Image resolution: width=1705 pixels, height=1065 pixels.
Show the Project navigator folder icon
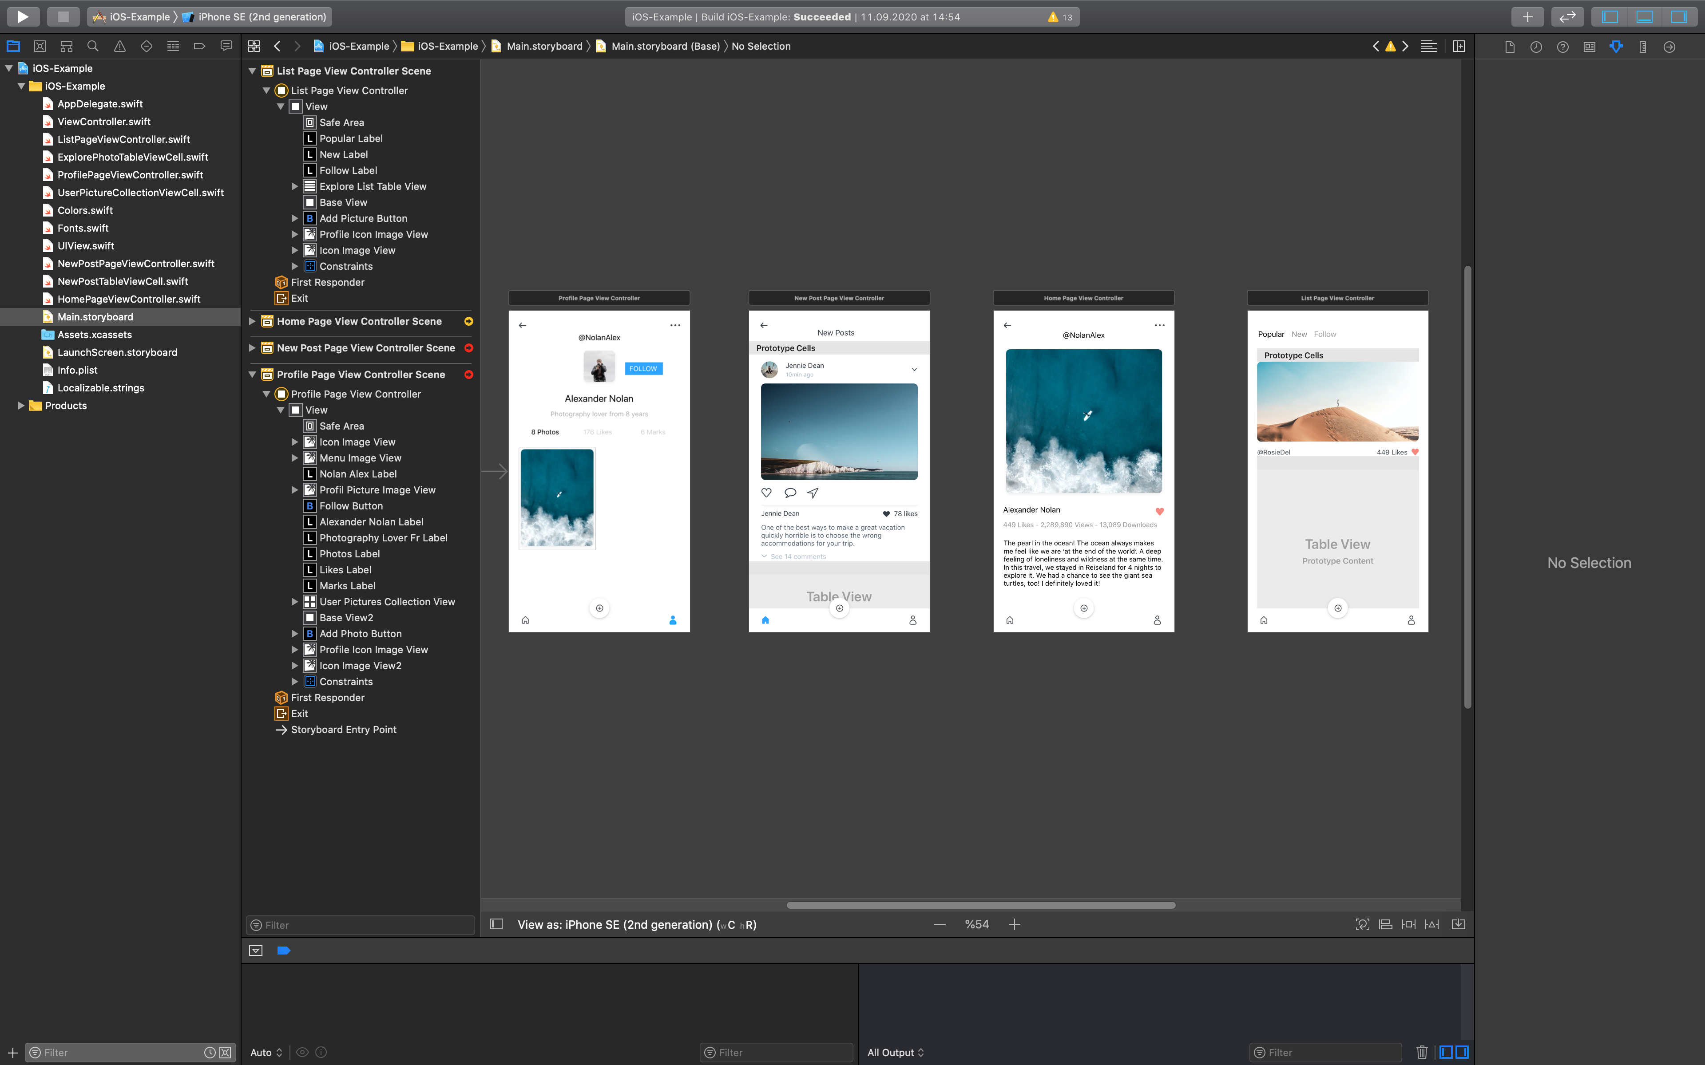[13, 47]
